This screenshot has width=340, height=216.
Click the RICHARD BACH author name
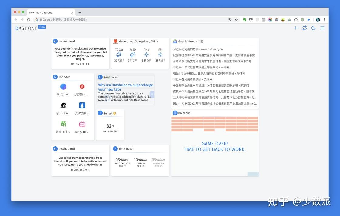[80, 170]
